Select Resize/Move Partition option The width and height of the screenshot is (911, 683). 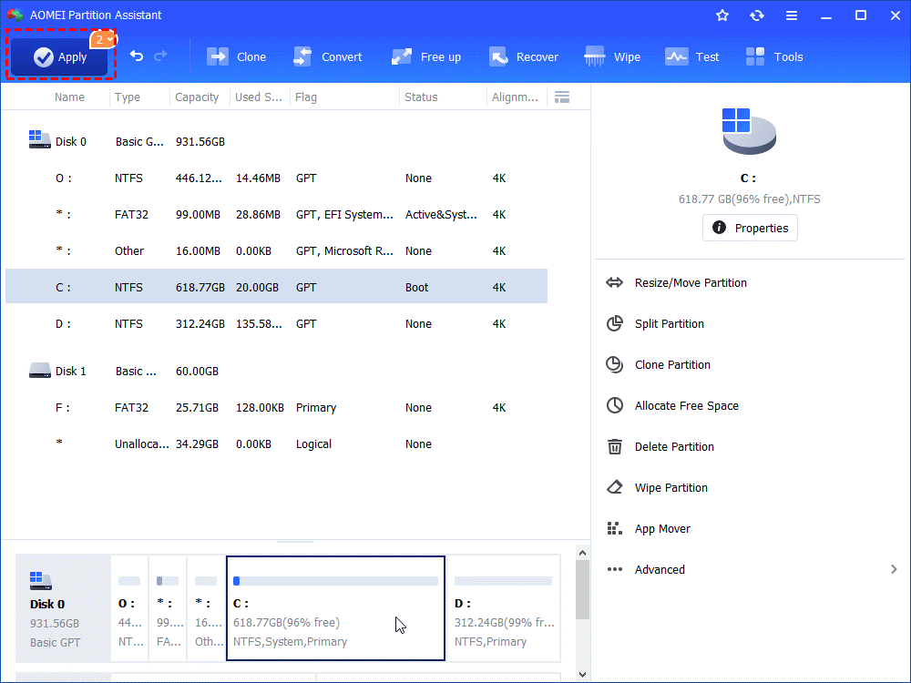click(690, 283)
